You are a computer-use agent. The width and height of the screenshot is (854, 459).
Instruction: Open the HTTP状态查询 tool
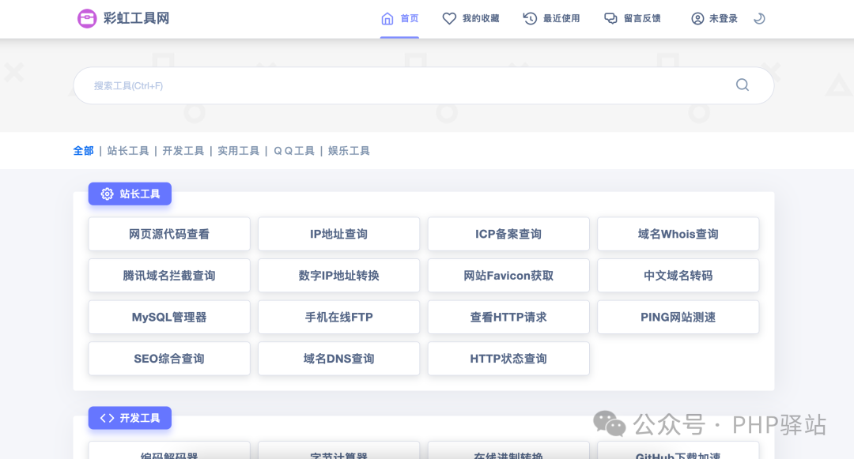pos(508,358)
